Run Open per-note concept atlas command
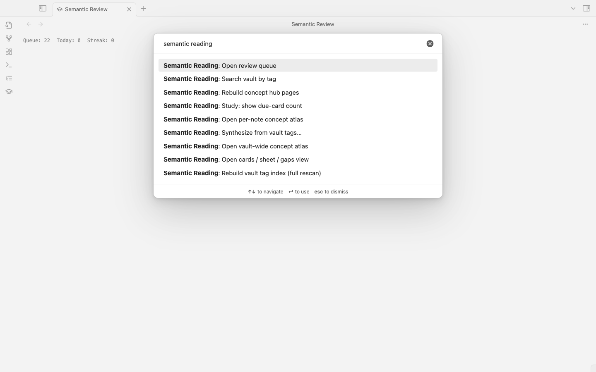Viewport: 596px width, 372px height. point(298,119)
